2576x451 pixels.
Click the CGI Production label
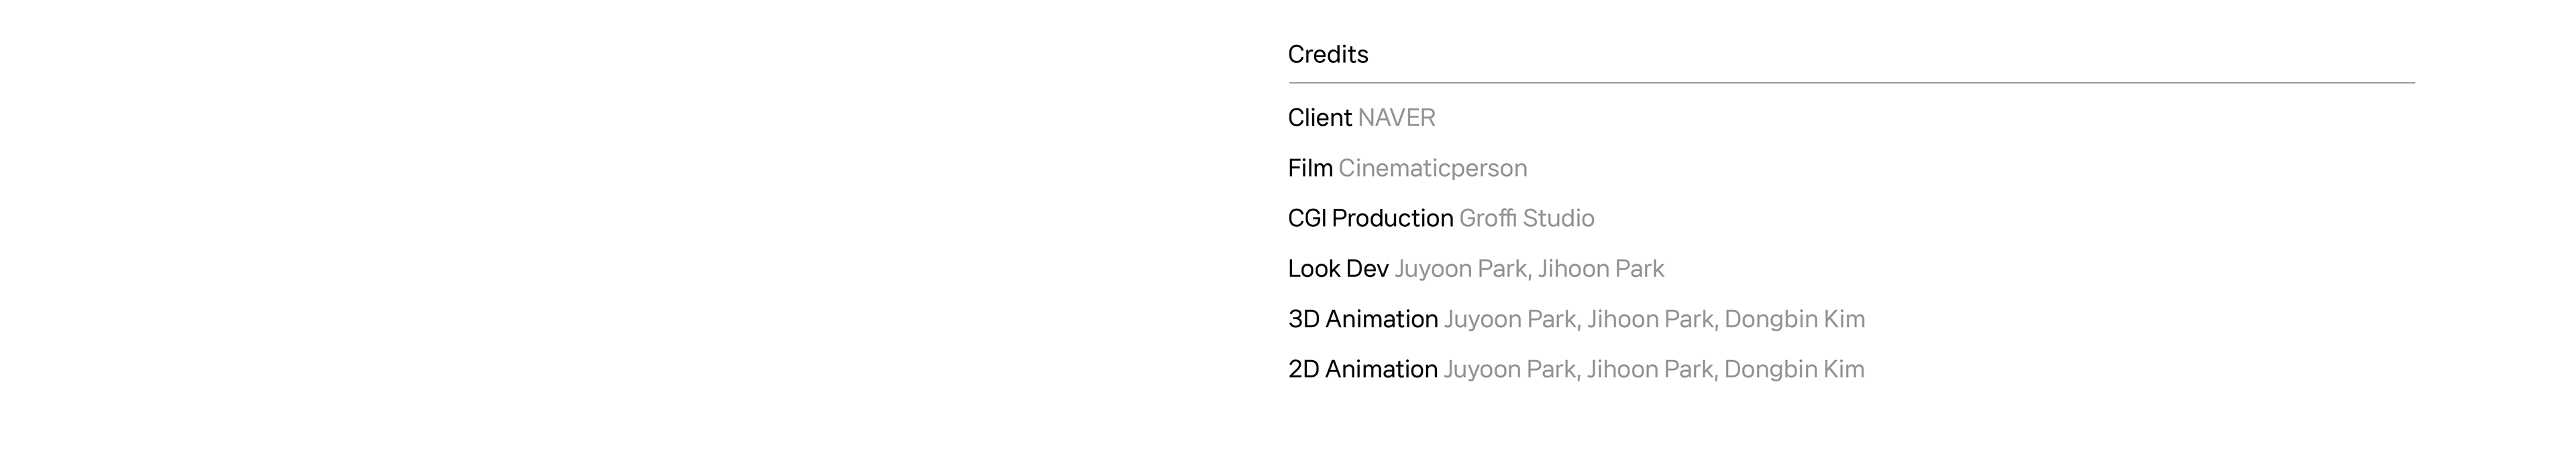pyautogui.click(x=1370, y=219)
